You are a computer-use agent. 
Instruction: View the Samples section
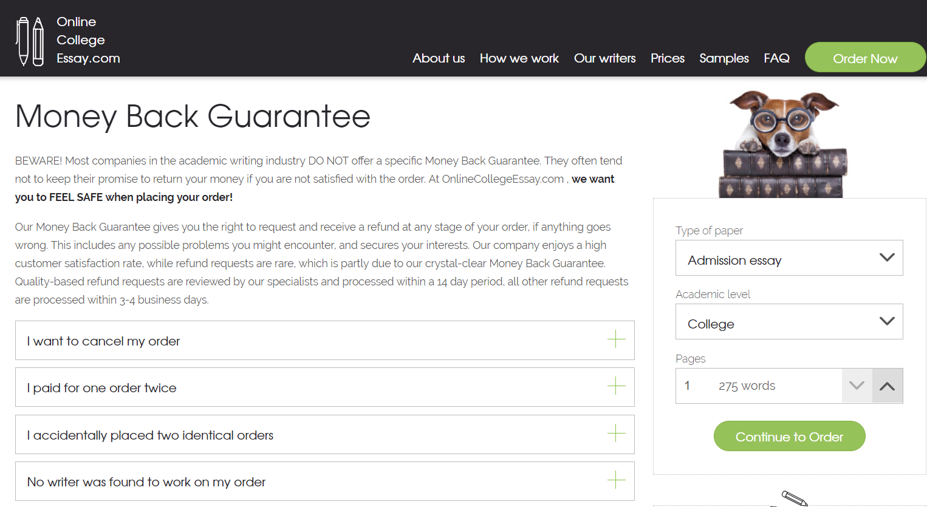click(x=724, y=58)
